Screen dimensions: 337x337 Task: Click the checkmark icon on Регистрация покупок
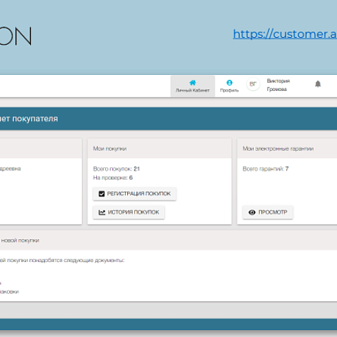point(101,194)
